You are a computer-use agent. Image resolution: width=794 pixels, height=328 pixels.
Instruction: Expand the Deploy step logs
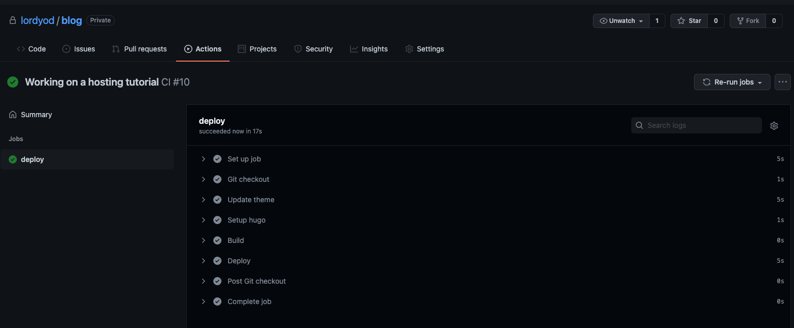(203, 260)
